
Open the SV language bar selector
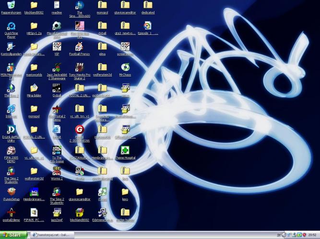pyautogui.click(x=279, y=235)
